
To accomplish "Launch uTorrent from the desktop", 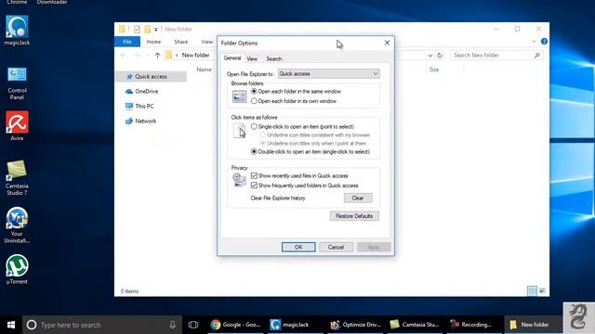I will 17,270.
